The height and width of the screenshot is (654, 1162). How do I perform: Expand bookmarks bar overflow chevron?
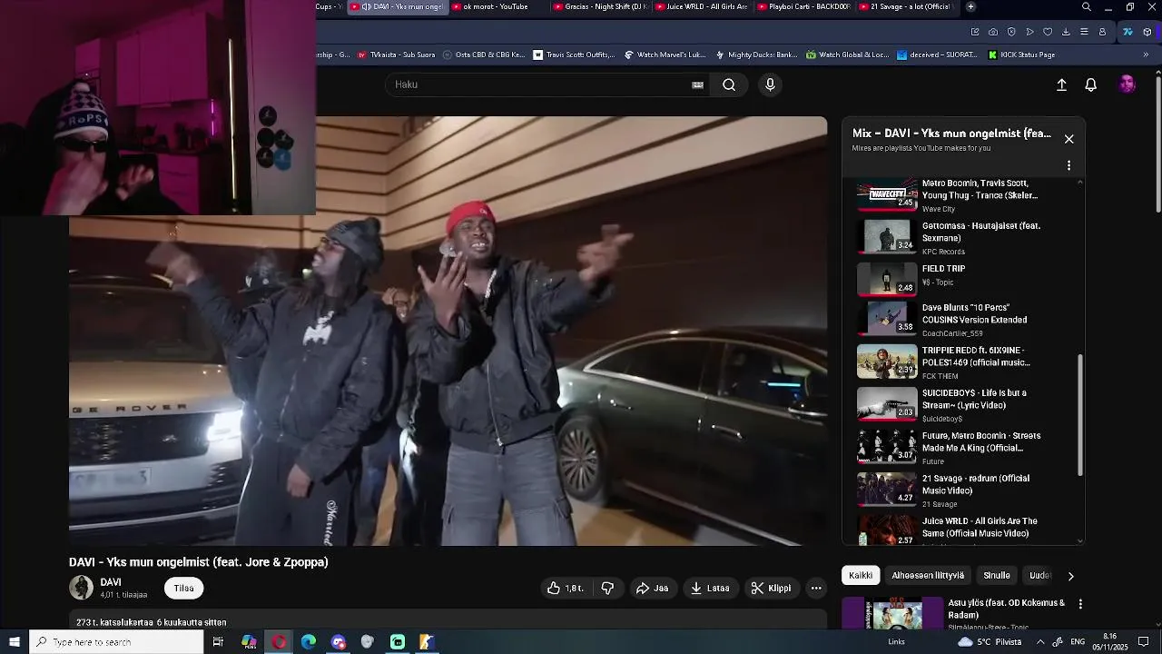coord(1145,54)
